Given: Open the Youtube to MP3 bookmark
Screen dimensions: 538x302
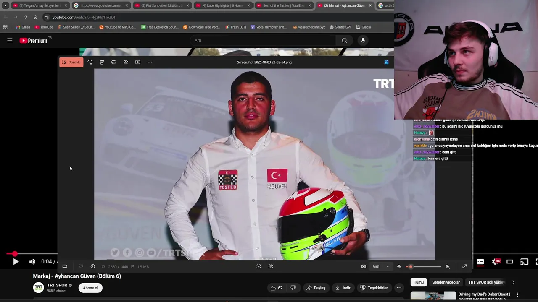Looking at the screenshot, I should coord(118,27).
